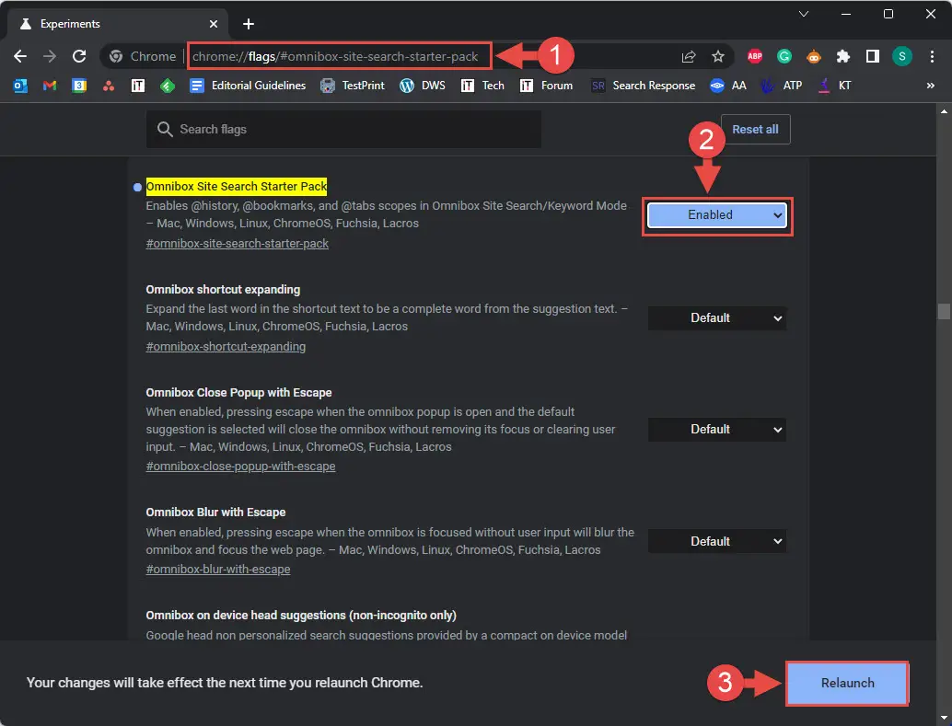Screen dimensions: 952x726
Task: Maximize the Chrome window
Action: [888, 14]
